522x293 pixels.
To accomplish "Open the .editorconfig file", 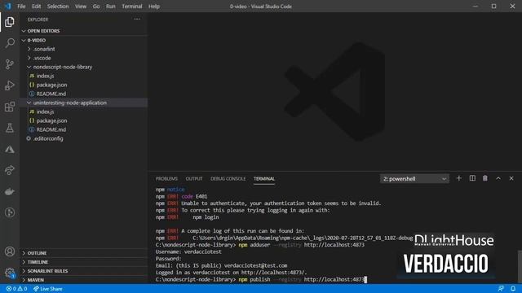I will 83,138.
